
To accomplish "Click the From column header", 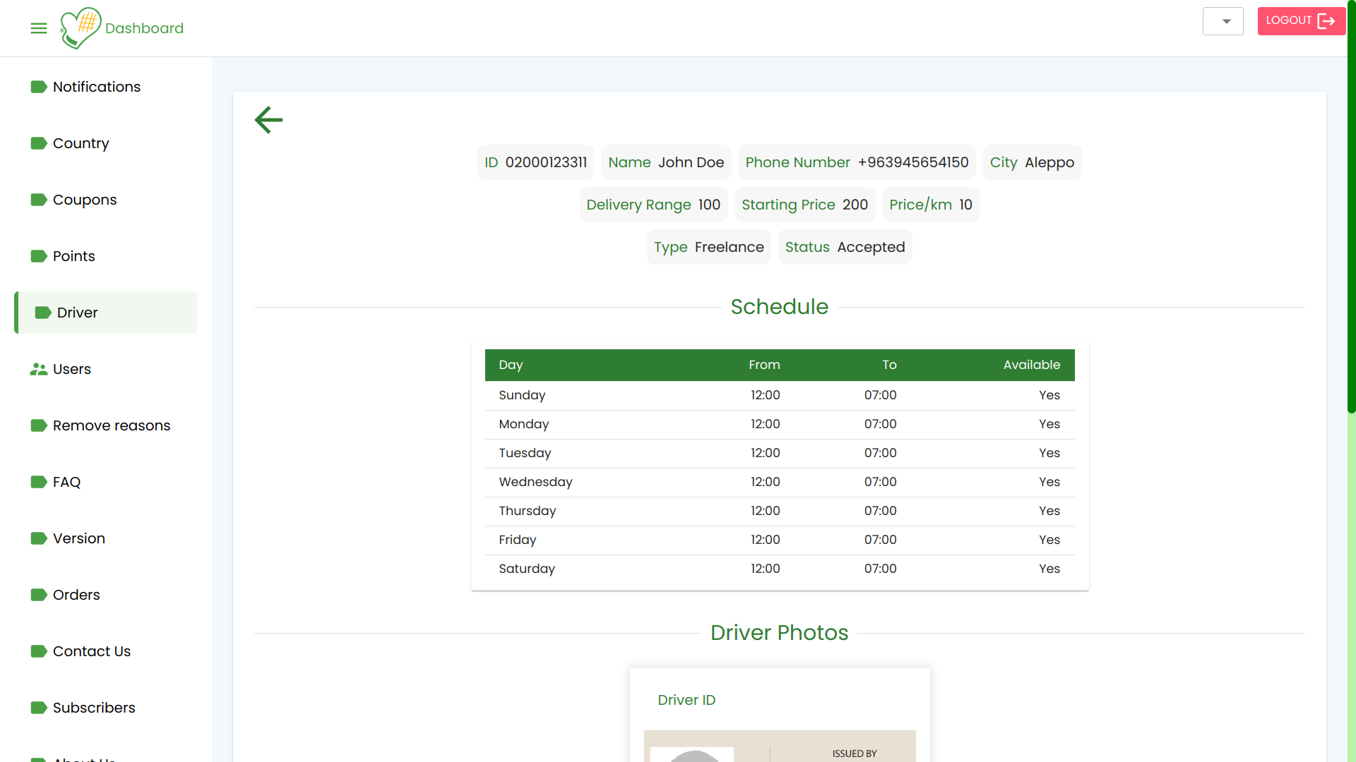I will [764, 365].
